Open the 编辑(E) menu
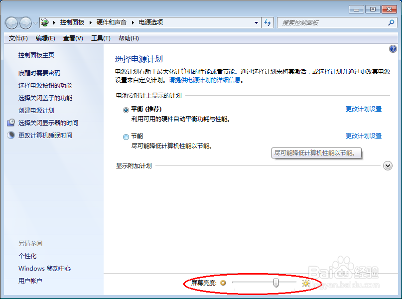Screen dimensions: 402x299 click(45, 38)
